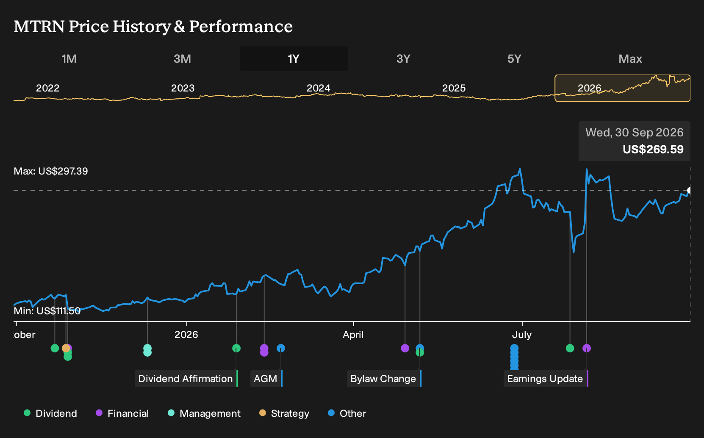
Task: Click the white current-price point on chart
Action: [690, 191]
